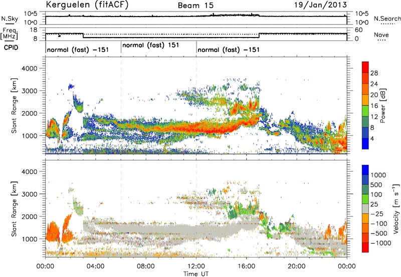Click the gray -25 to 25 velocity colorbar segment
Viewport: 401px width, 277px height.
click(365, 208)
